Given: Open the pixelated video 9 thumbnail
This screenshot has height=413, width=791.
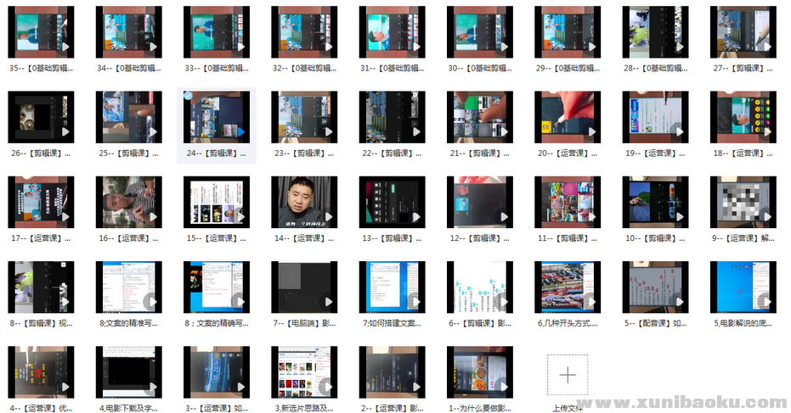Looking at the screenshot, I should [741, 202].
